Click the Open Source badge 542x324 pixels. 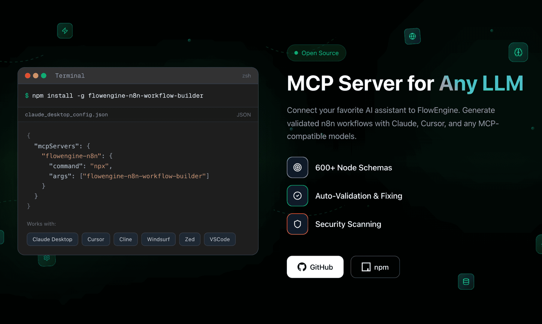(316, 53)
